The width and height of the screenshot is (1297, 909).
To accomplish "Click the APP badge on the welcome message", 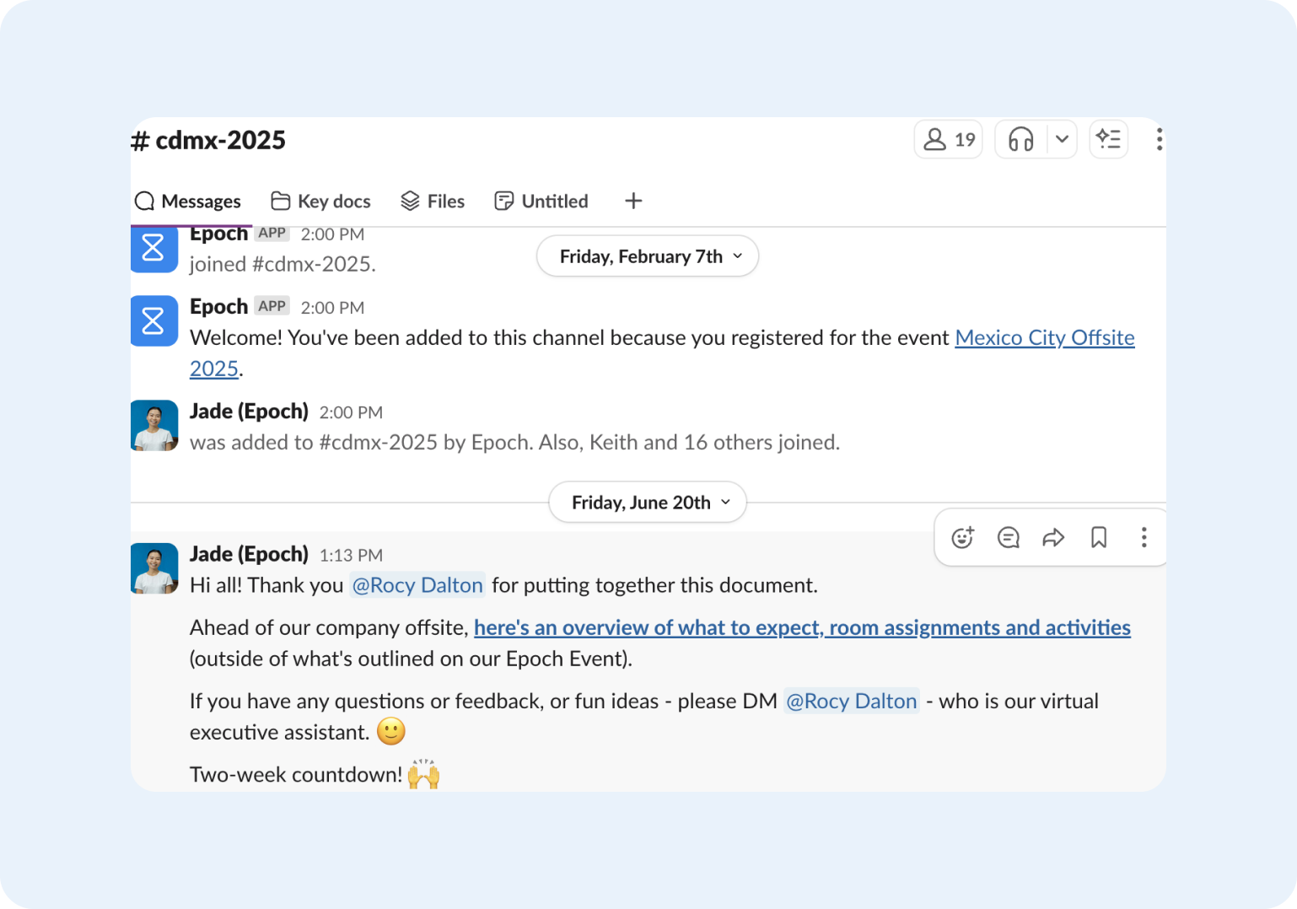I will (272, 305).
